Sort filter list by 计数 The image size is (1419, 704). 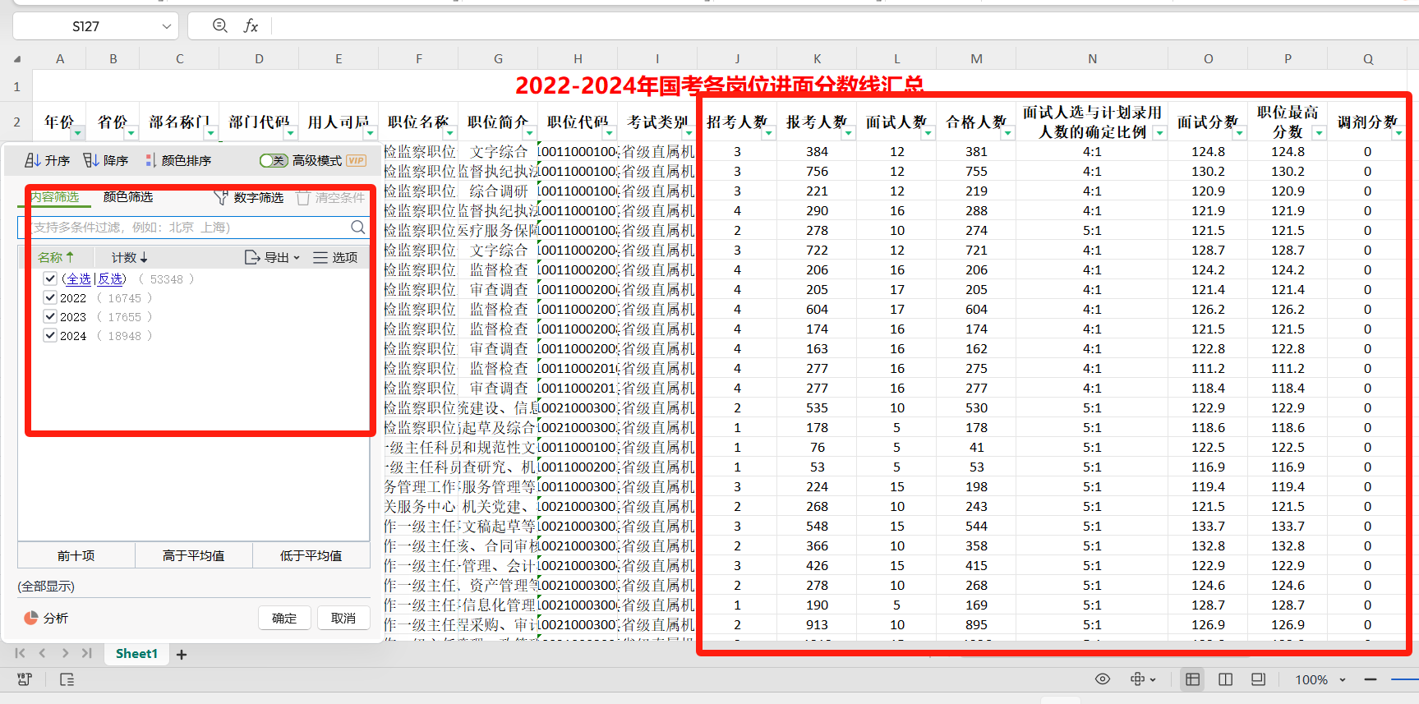[x=130, y=257]
